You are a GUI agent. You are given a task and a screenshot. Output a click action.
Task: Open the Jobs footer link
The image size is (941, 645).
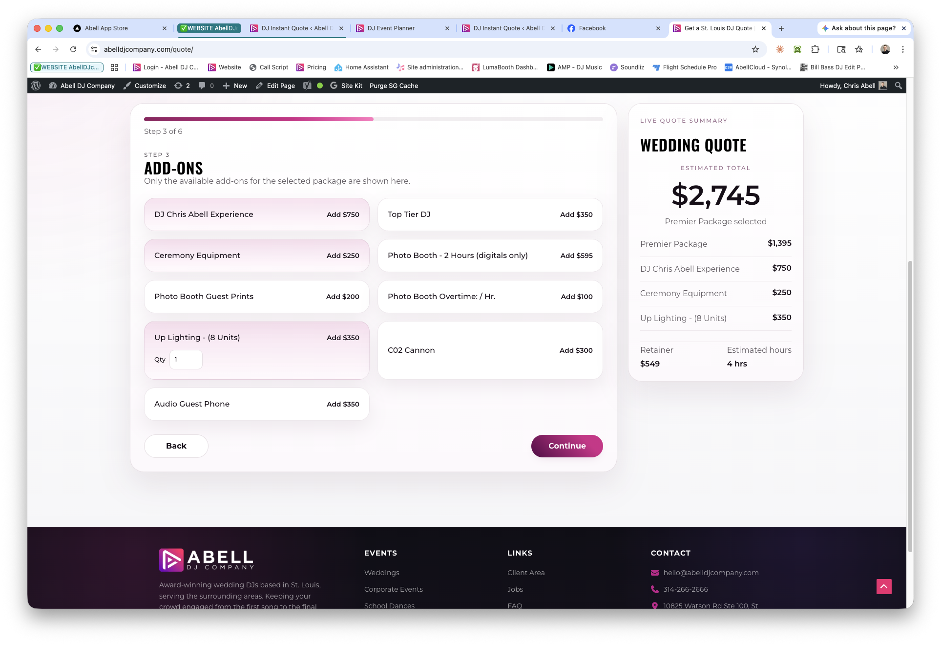pos(515,589)
